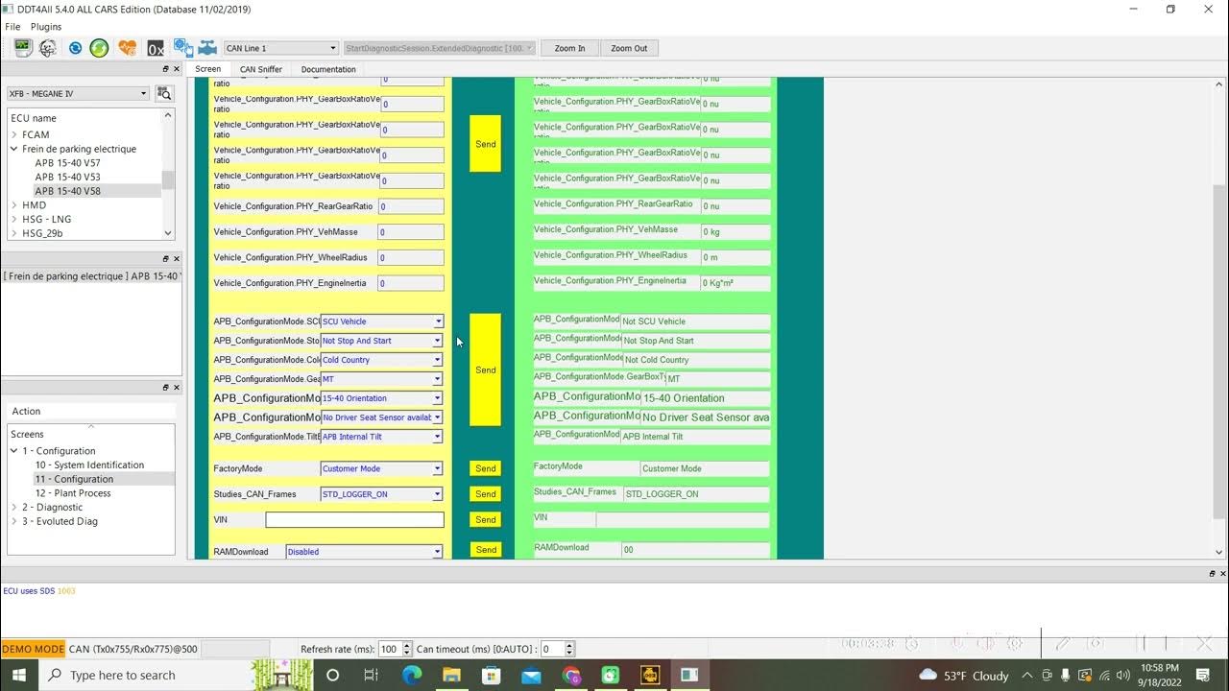Open Google Chrome from the taskbar
Image resolution: width=1229 pixels, height=691 pixels.
pyautogui.click(x=571, y=675)
